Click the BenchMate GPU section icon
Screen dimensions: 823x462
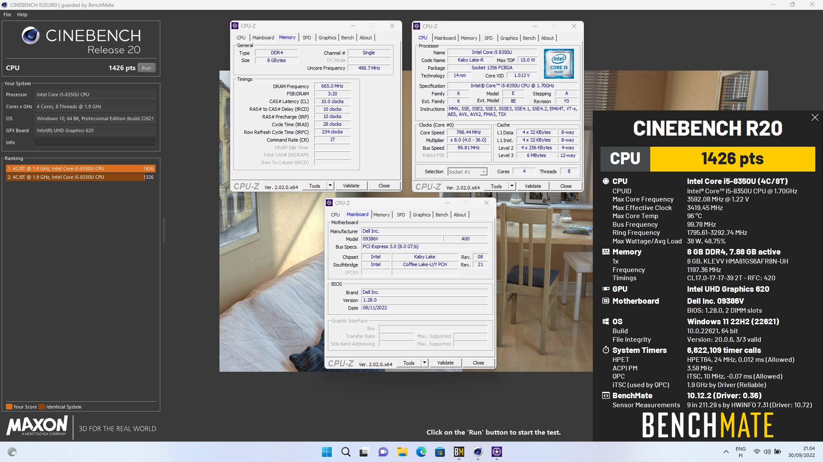[606, 289]
